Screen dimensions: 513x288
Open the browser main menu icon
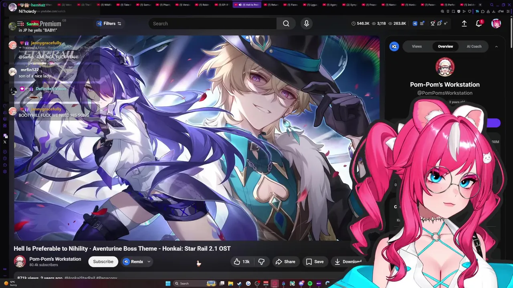click(508, 11)
